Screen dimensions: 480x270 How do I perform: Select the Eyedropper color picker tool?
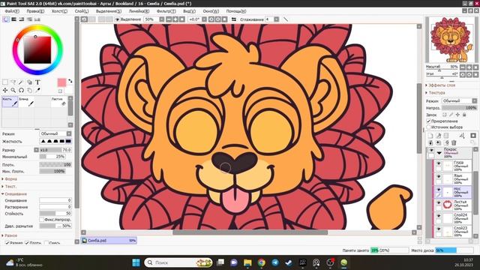tap(37, 90)
